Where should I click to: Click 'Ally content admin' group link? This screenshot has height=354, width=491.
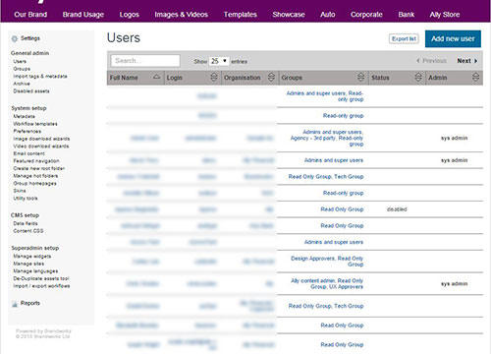pyautogui.click(x=312, y=280)
